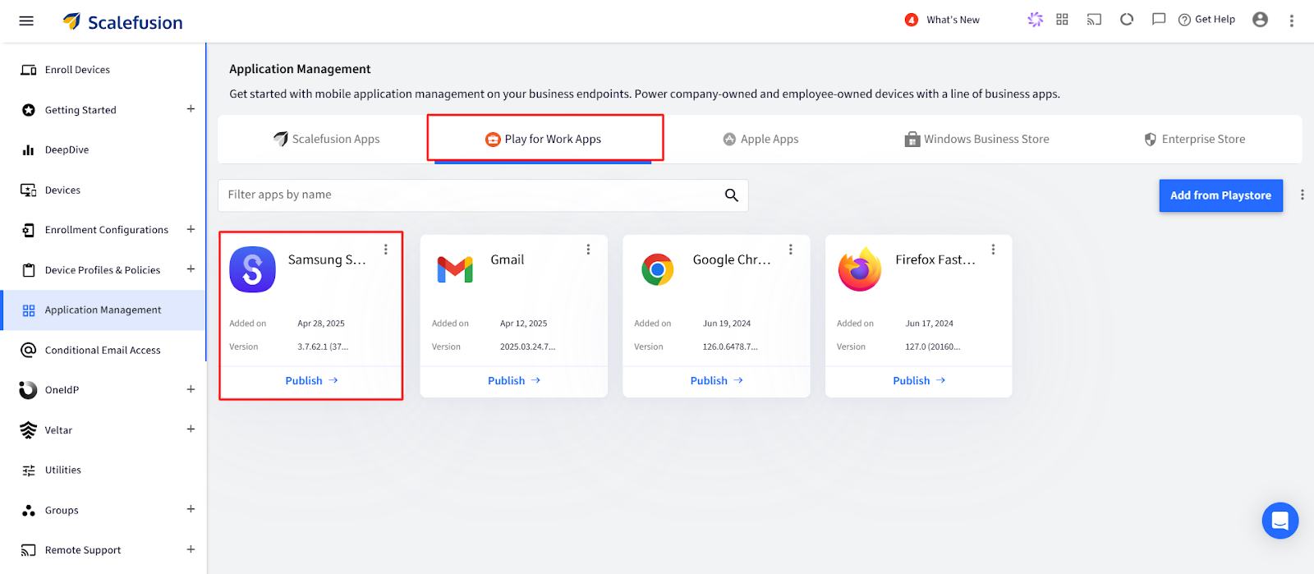
Task: Open Remote Support in sidebar
Action: 83,550
